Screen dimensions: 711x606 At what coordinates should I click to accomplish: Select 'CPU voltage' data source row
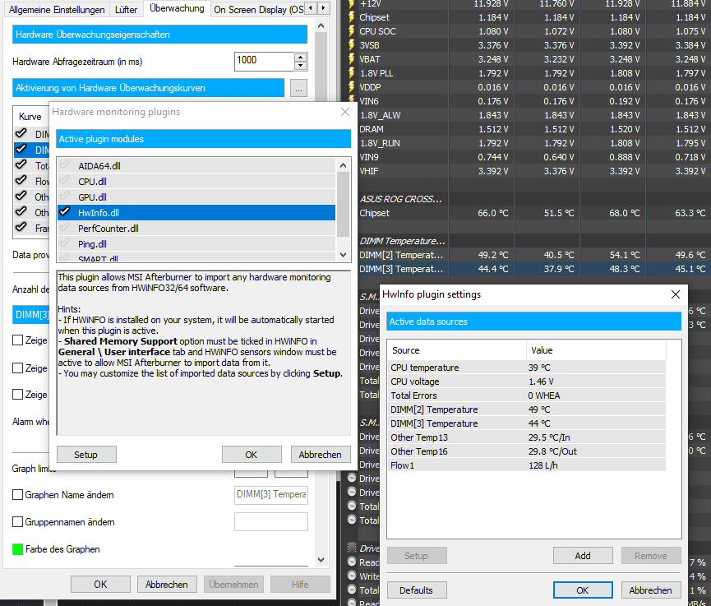pyautogui.click(x=527, y=382)
